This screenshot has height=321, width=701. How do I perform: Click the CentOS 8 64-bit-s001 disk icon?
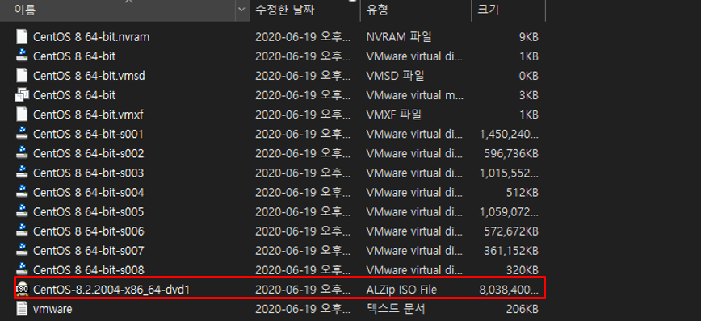tap(22, 134)
